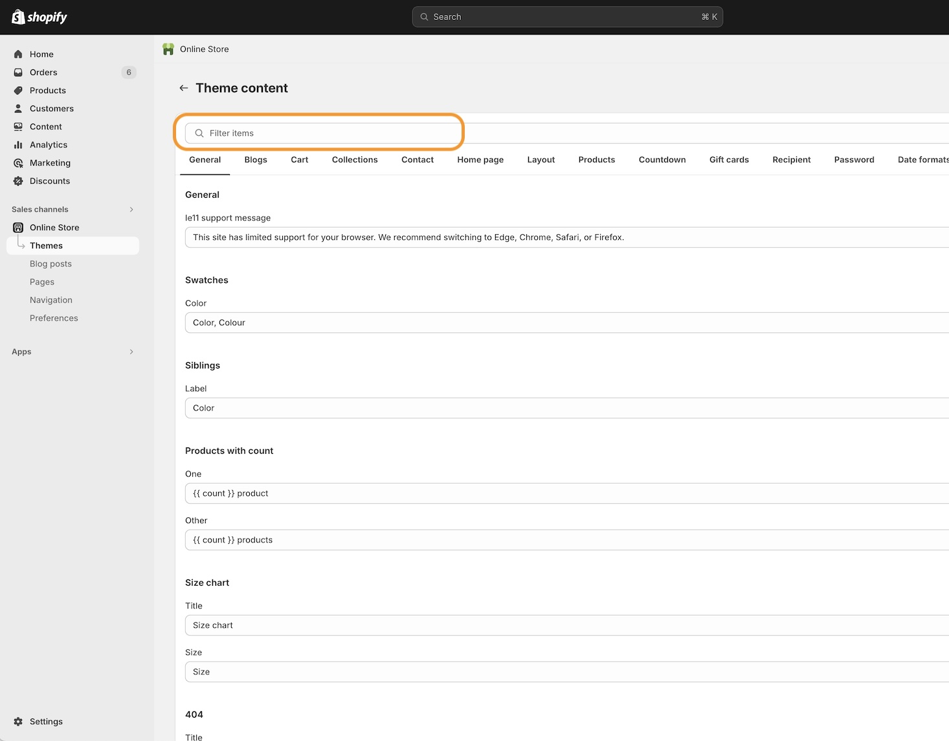This screenshot has width=949, height=741.
Task: Go to Navigation under Online Store
Action: tap(51, 300)
